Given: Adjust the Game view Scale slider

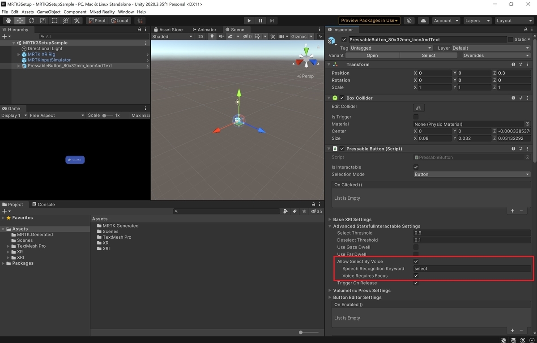Looking at the screenshot, I should point(107,116).
